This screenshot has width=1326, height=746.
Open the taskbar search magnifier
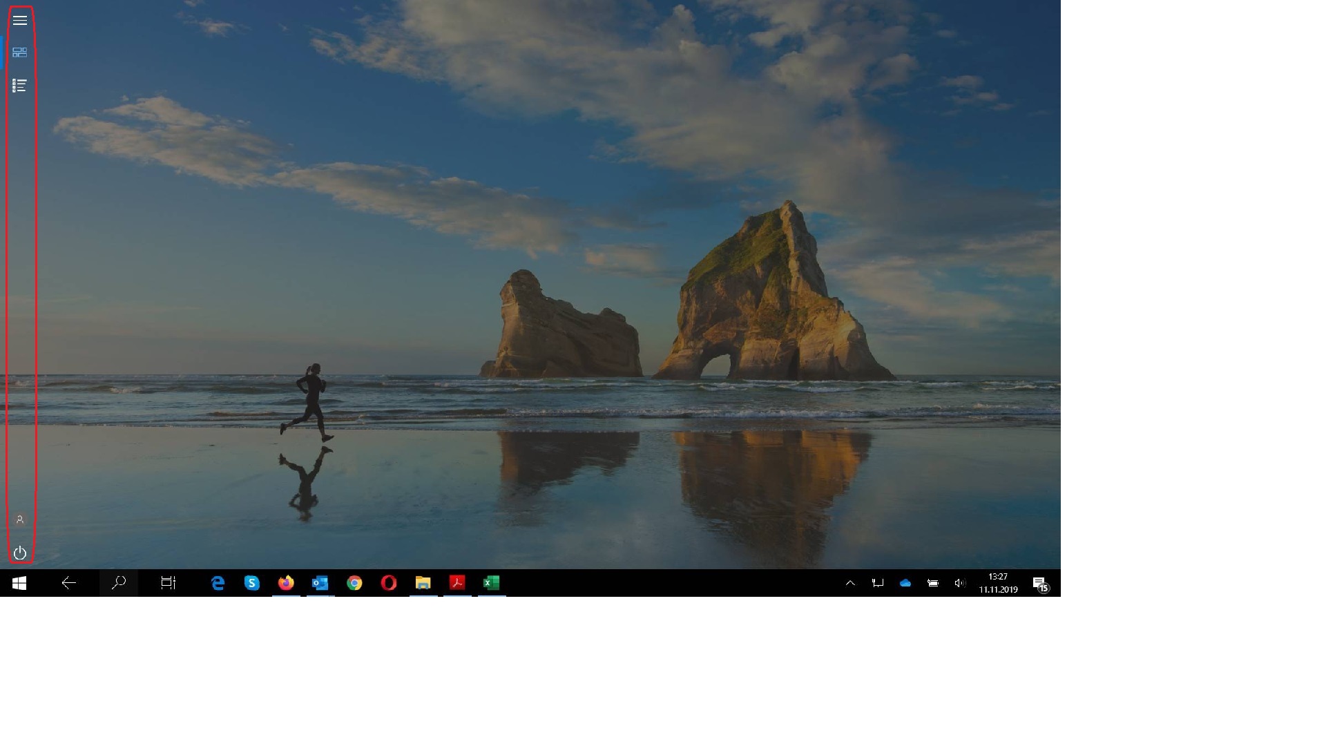tap(119, 583)
